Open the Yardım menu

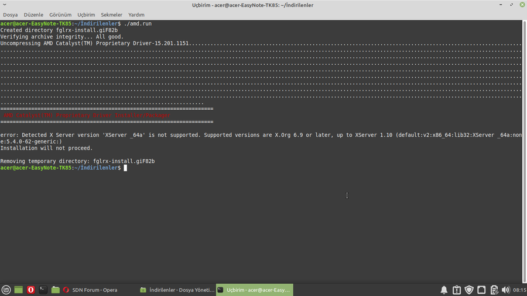pyautogui.click(x=136, y=15)
